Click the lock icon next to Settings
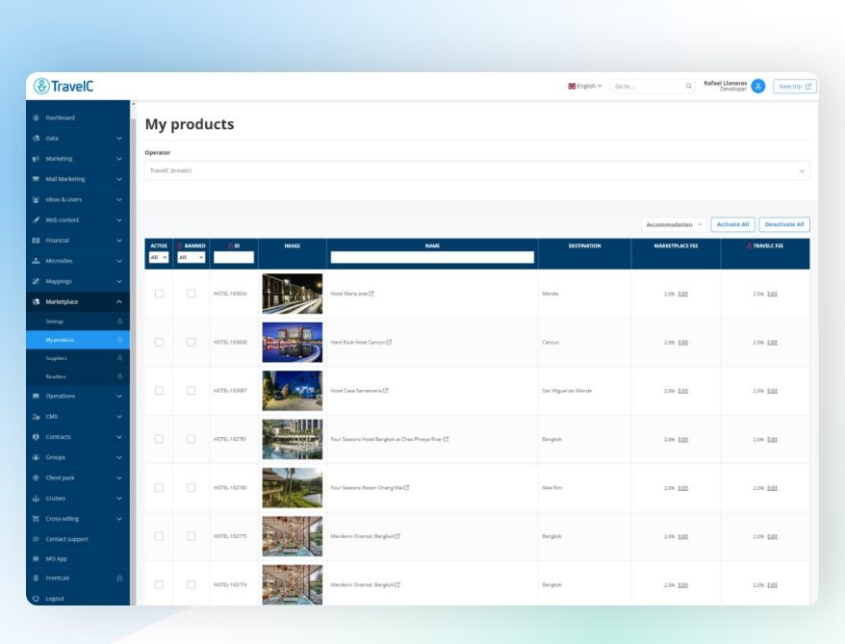The image size is (845, 644). (119, 322)
